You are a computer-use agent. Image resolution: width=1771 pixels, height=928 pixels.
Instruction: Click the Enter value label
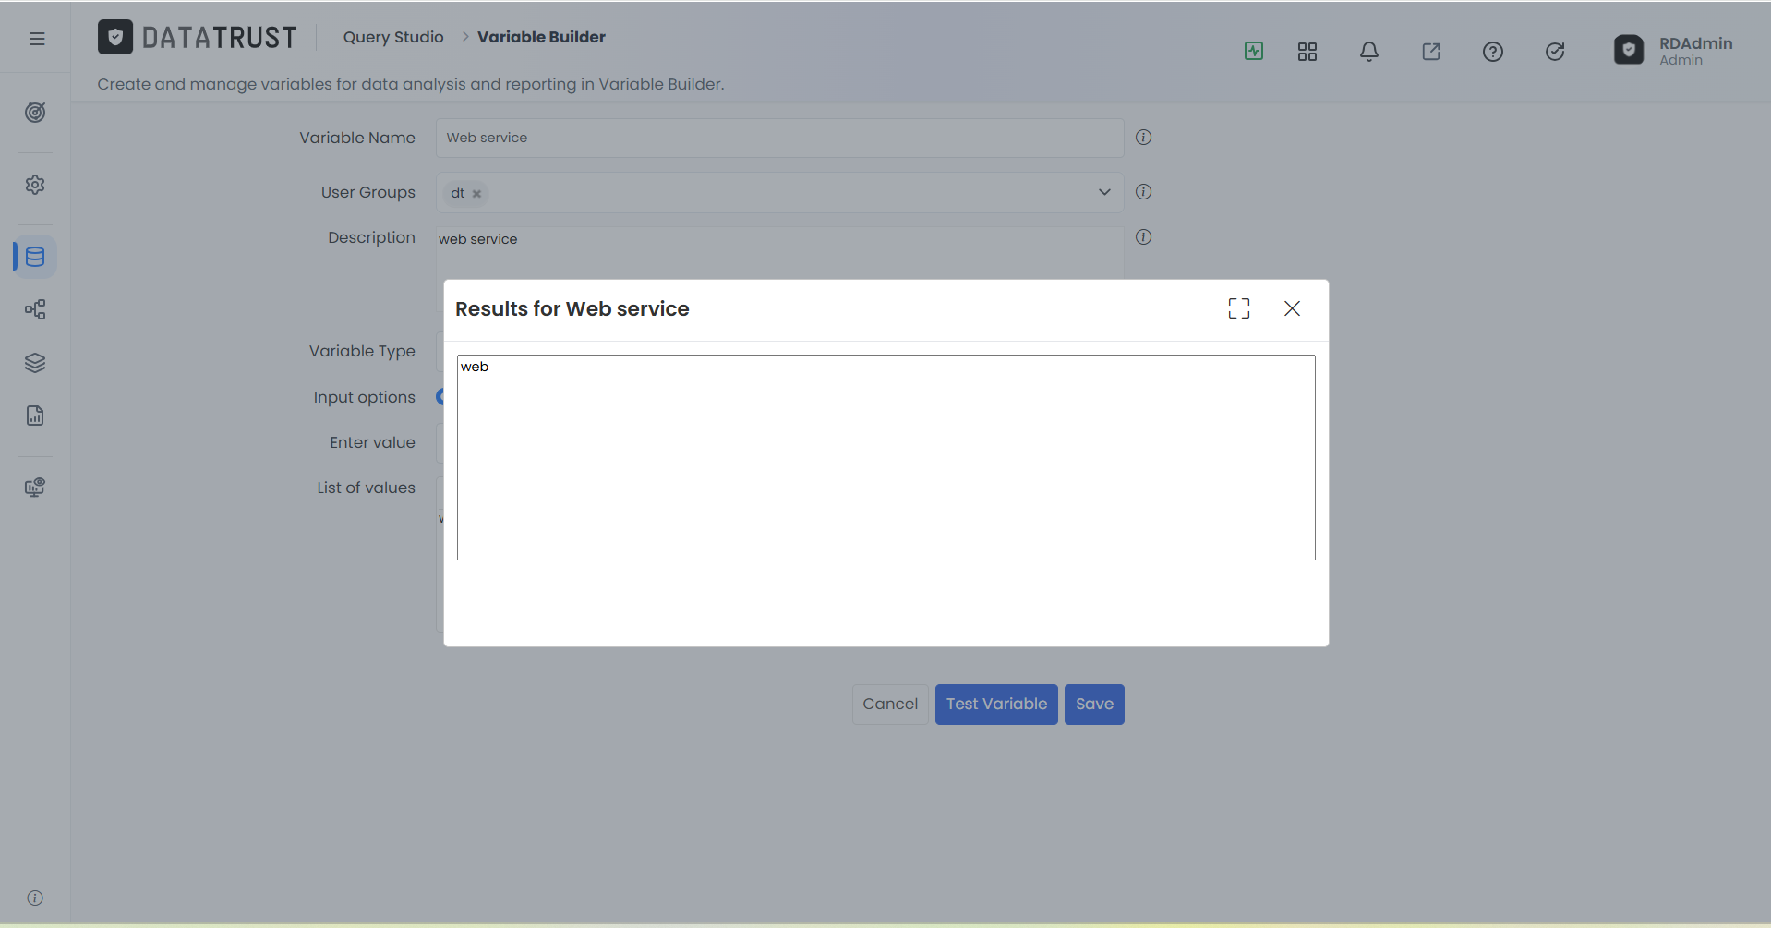[x=372, y=442]
